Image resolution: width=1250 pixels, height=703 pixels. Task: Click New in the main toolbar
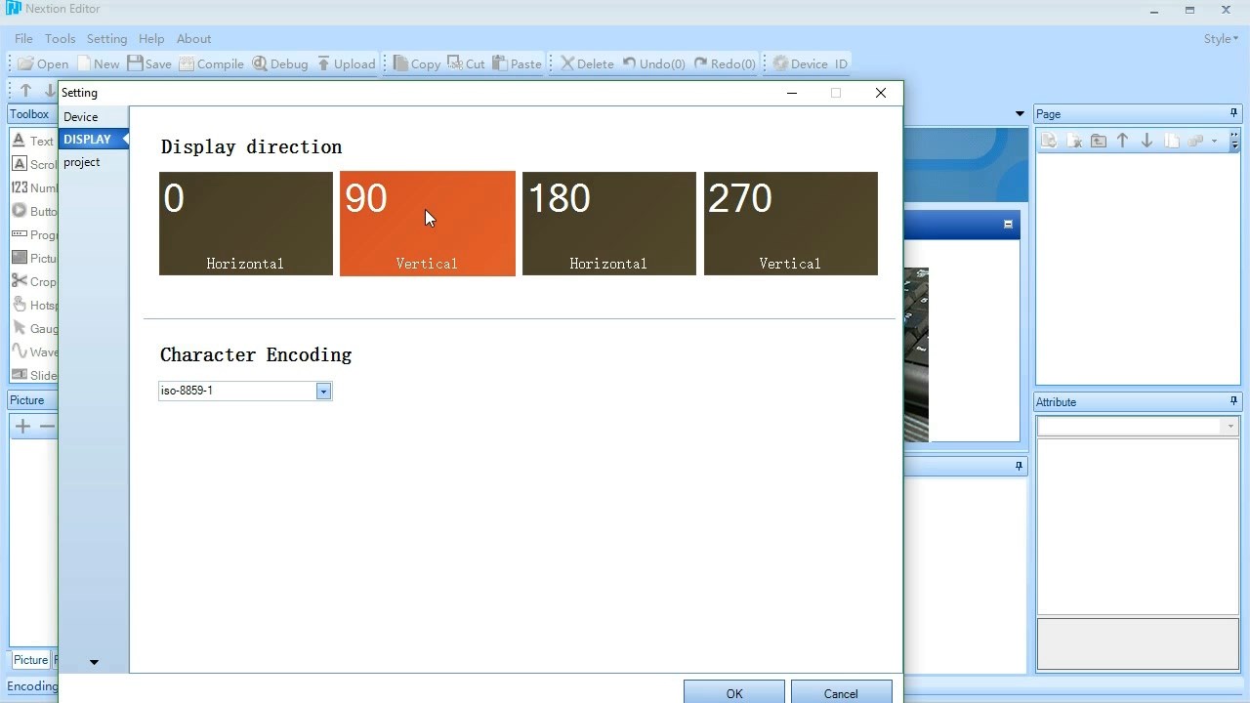pos(99,63)
